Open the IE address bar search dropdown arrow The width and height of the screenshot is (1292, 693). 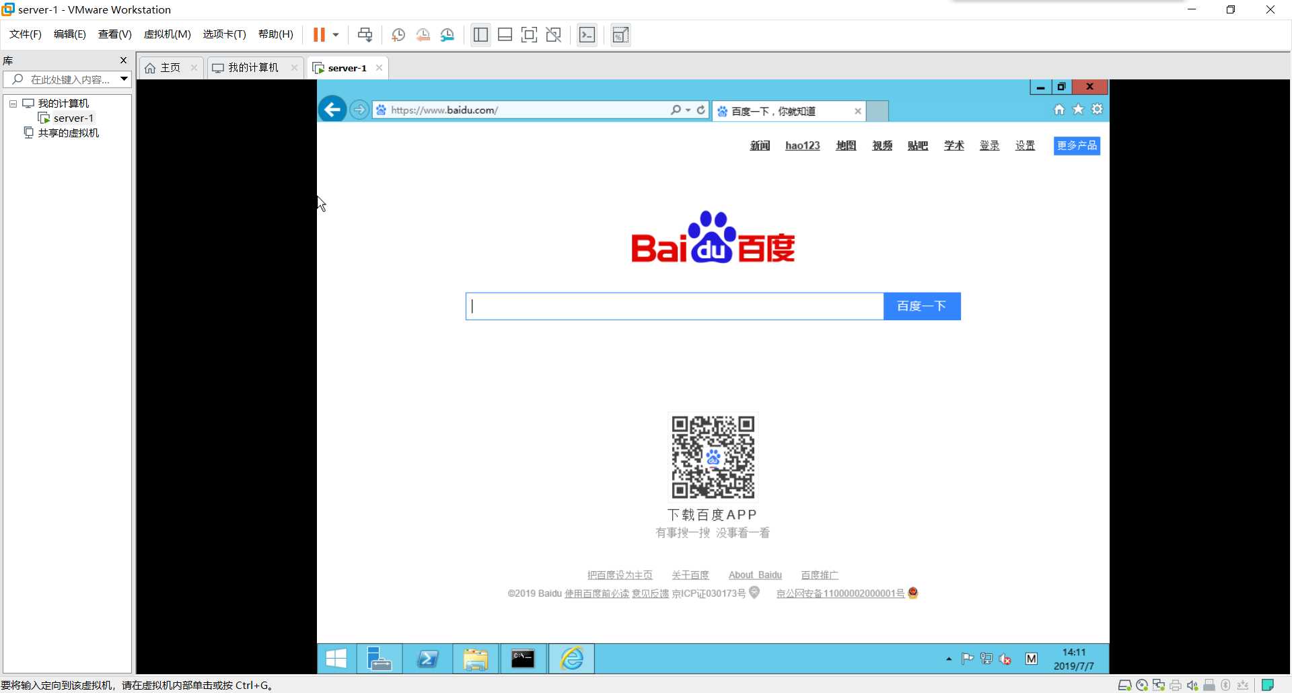[688, 110]
